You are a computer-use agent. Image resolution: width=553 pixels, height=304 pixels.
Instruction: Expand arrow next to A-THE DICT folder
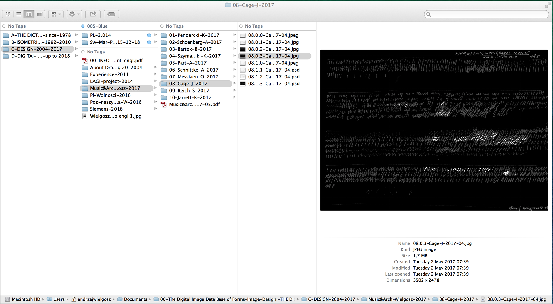click(x=77, y=35)
